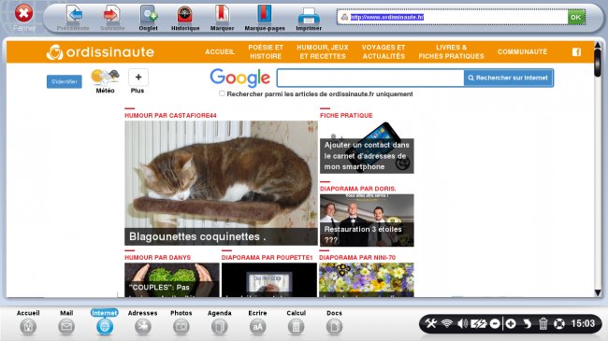
Task: Open the Accueil home app
Action: pos(28,322)
